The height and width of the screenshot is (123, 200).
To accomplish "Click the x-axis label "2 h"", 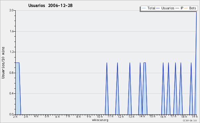I will (x=15, y=116).
